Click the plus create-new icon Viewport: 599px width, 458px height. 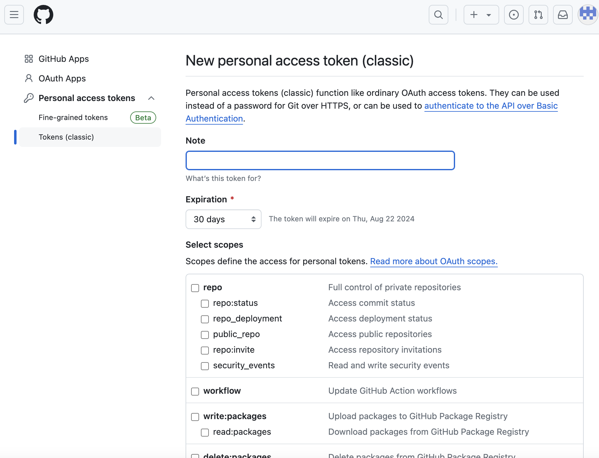[474, 15]
